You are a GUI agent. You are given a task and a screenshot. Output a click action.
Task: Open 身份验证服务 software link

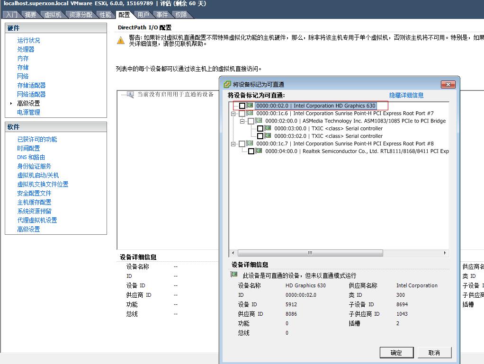point(34,166)
